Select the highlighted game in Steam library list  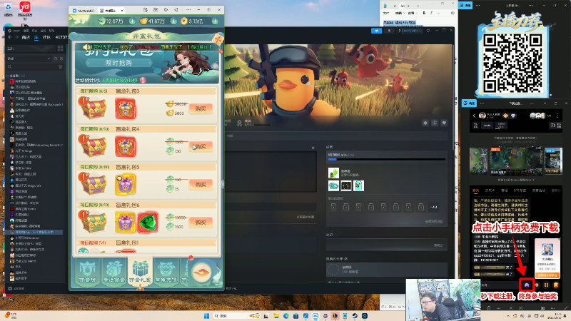click(35, 232)
